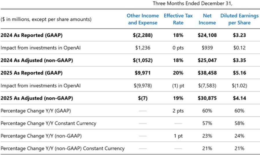Click the 2025 As Adjusted (non-GAAP) row label

pos(37,98)
